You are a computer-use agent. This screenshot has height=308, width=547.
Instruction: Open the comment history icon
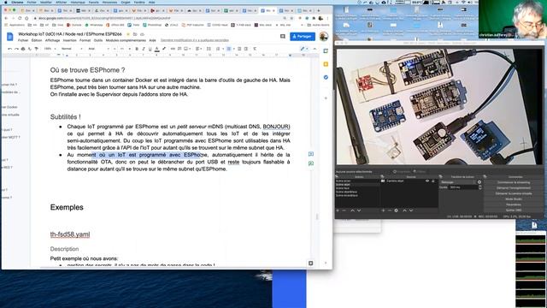click(x=283, y=36)
